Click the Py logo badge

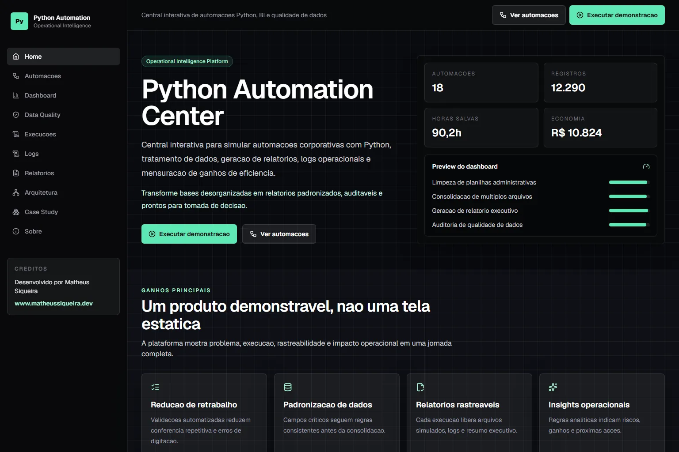click(x=19, y=21)
